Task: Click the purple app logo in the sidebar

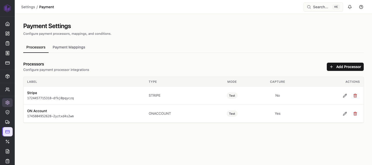Action: click(x=7, y=8)
